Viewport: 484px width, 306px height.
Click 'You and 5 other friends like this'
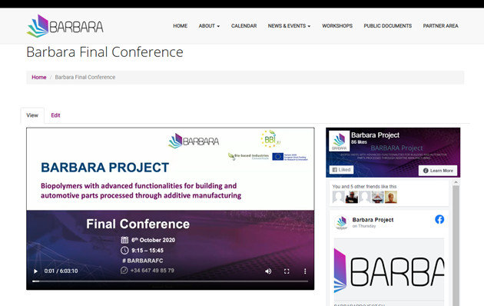(x=364, y=187)
